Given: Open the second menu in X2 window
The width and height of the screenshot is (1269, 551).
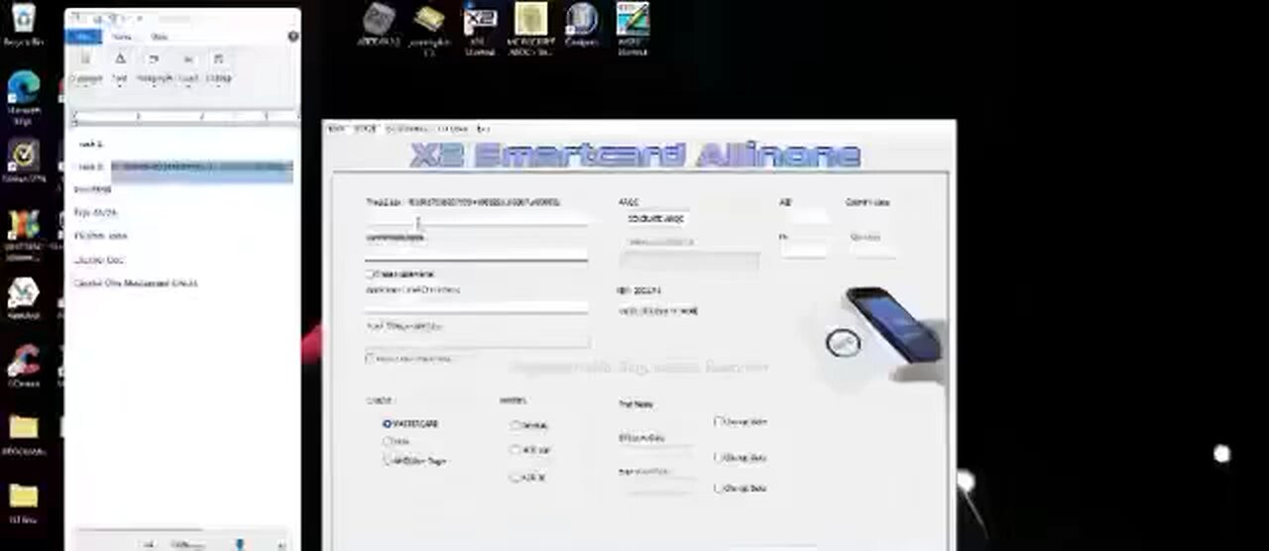Looking at the screenshot, I should click(365, 129).
